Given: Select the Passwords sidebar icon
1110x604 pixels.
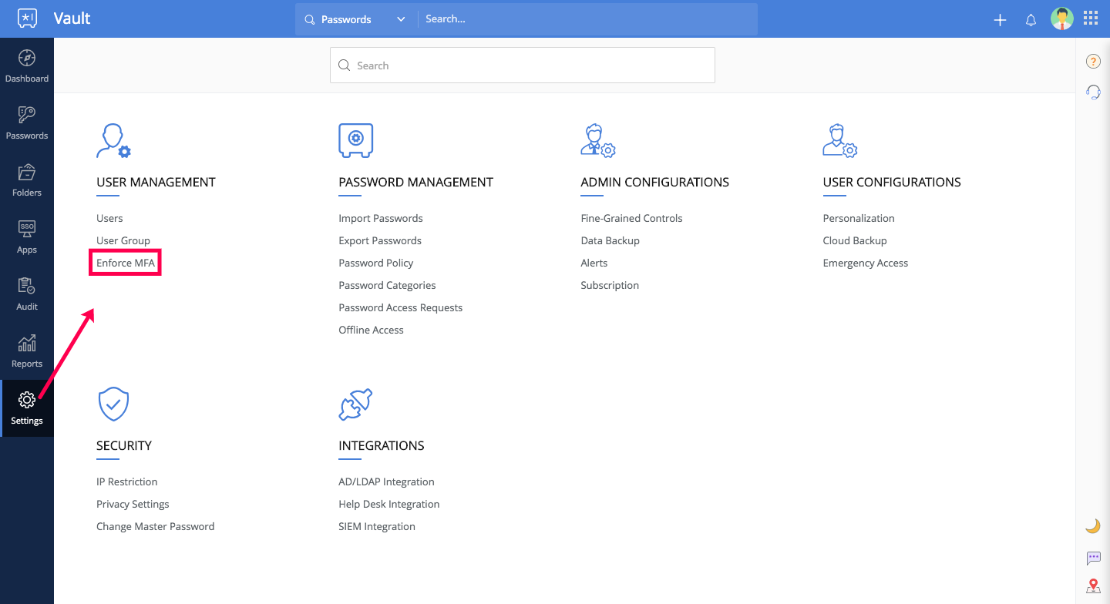Looking at the screenshot, I should [27, 122].
